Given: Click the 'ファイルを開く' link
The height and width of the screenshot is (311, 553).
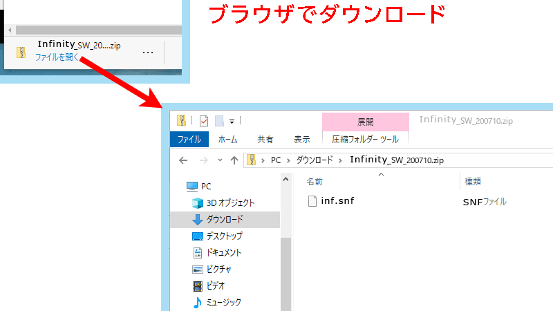Looking at the screenshot, I should pos(57,57).
